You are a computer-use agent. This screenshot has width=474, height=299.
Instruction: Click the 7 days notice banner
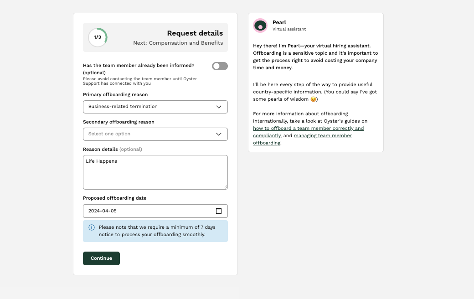155,231
